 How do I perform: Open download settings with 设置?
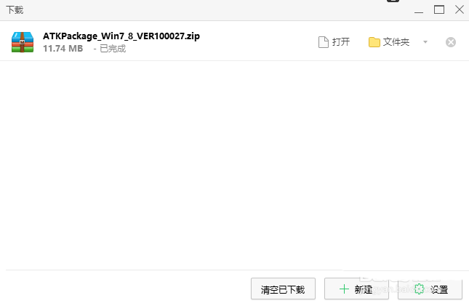[430, 289]
